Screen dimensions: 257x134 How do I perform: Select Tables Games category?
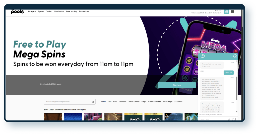134,102
